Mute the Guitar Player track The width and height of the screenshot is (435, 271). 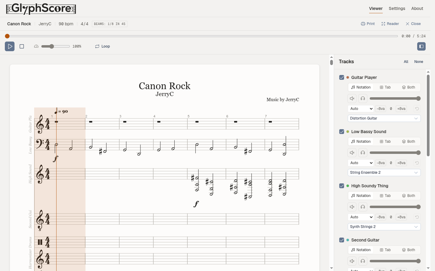pos(352,98)
